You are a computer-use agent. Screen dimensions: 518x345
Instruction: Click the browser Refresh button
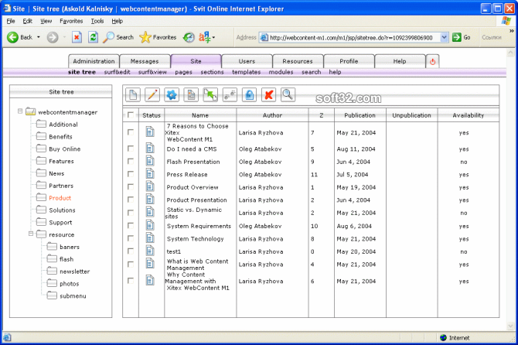(93, 37)
